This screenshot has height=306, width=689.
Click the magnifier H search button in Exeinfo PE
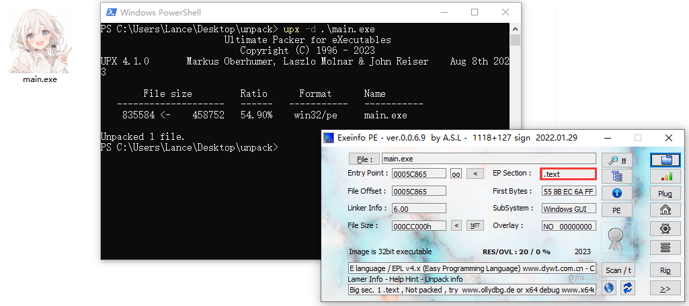617,161
